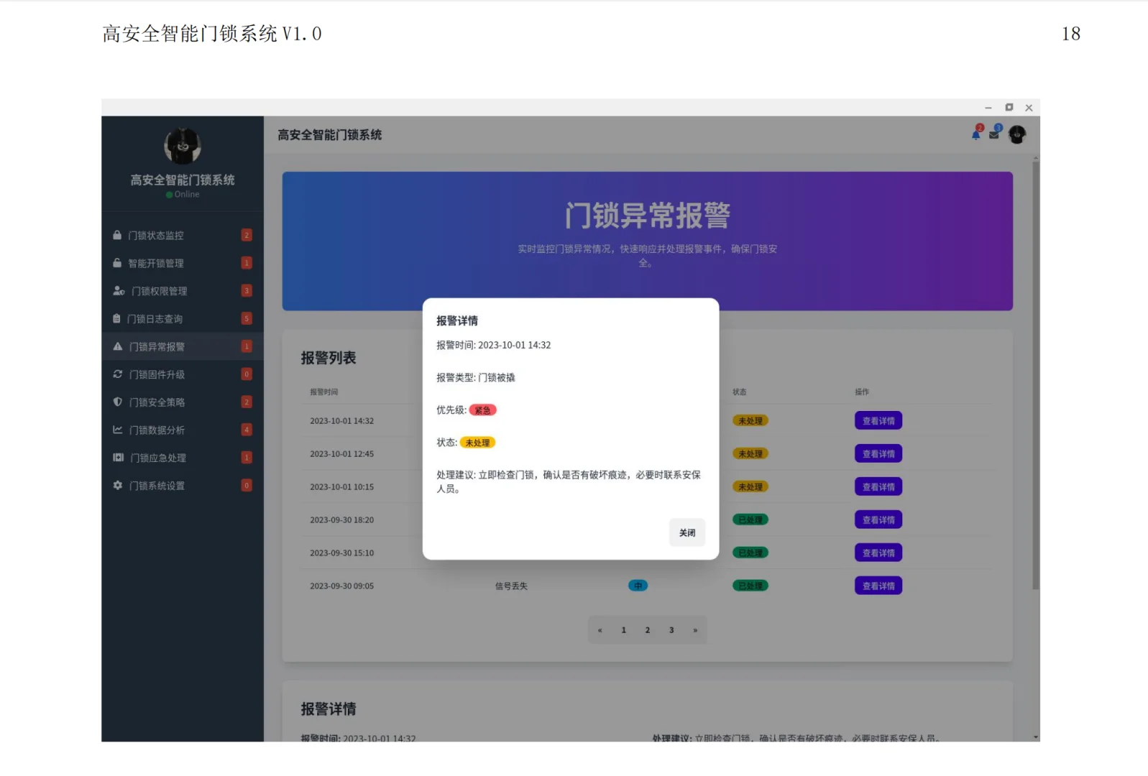Screen dimensions: 1148x776
Task: Open 门锁系统设置 in sidebar
Action: point(183,486)
